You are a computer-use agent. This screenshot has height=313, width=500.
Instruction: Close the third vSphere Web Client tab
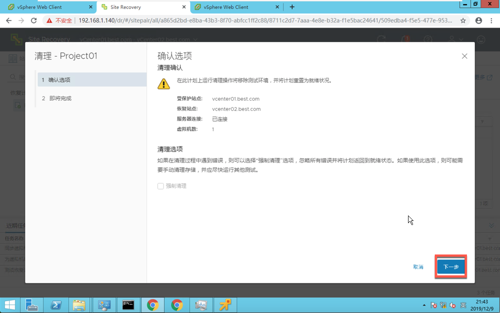pos(277,7)
